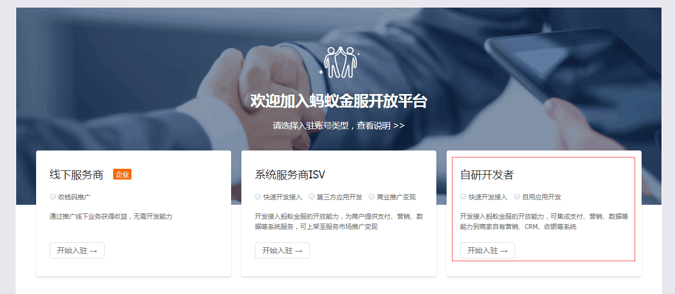675x294 pixels.
Task: Select the 线下服务商 card title
Action: 76,175
